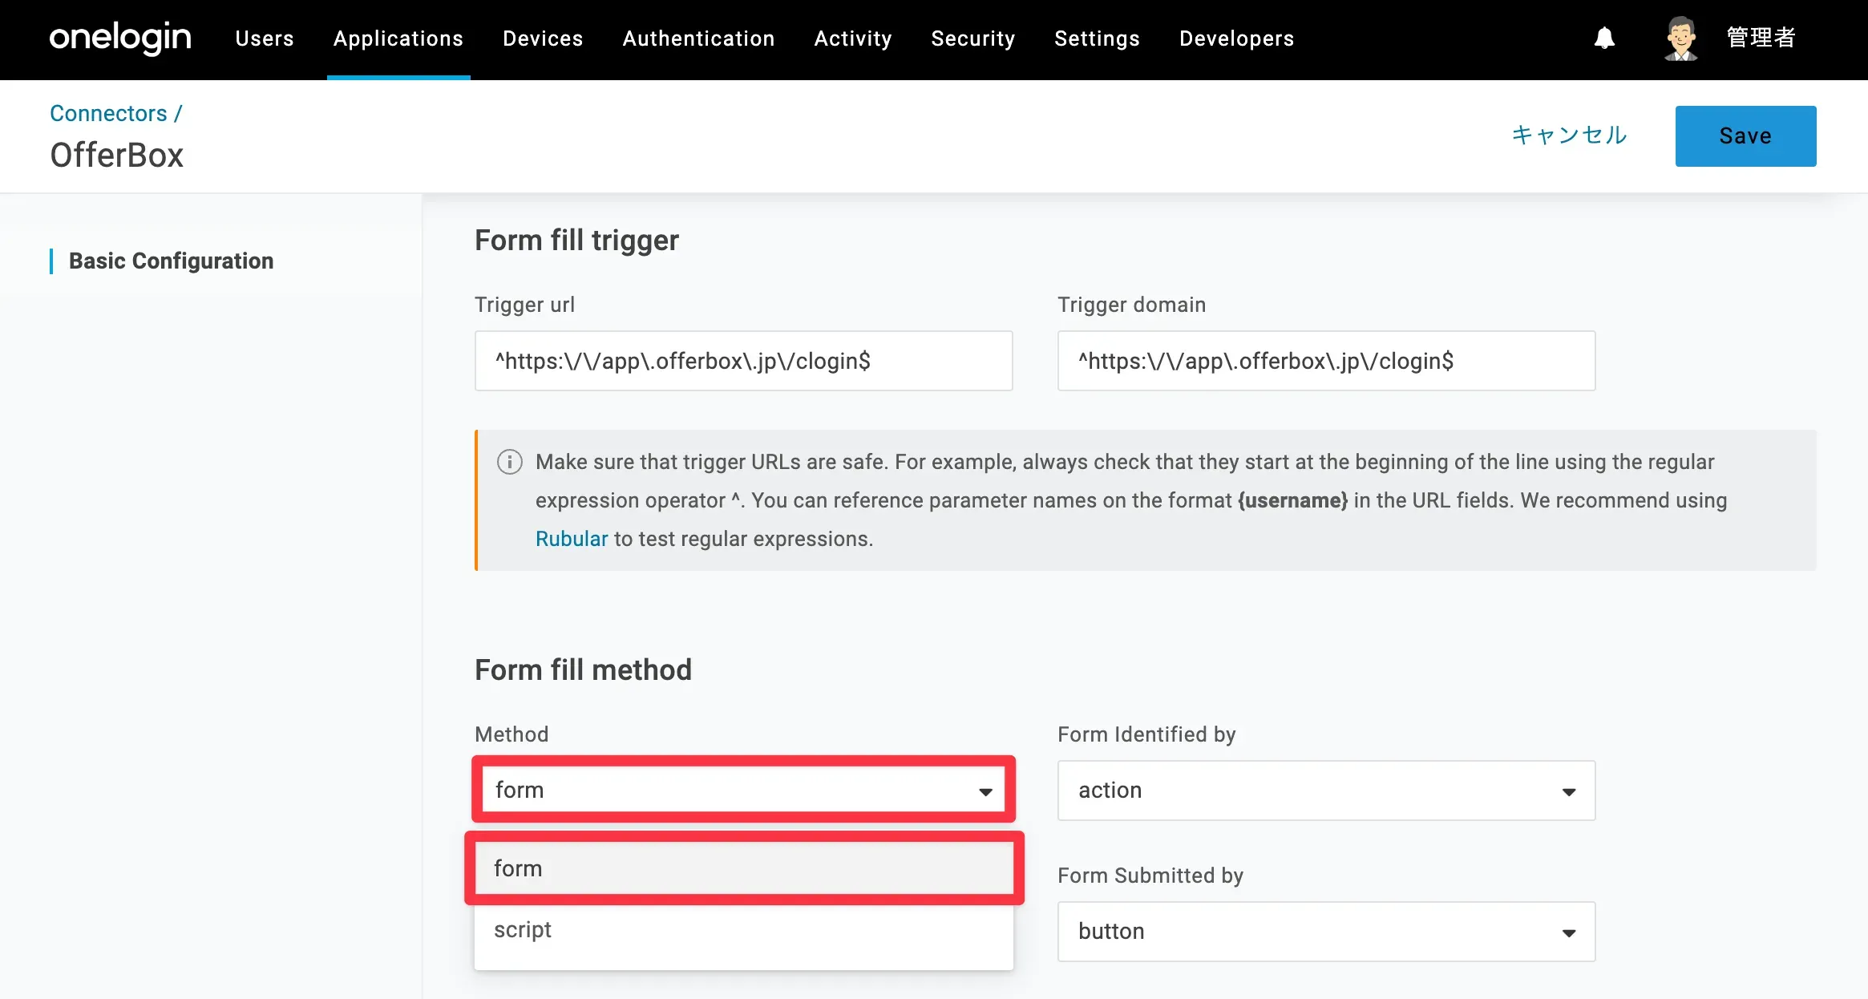Image resolution: width=1868 pixels, height=999 pixels.
Task: Open the admin user avatar
Action: (x=1680, y=38)
